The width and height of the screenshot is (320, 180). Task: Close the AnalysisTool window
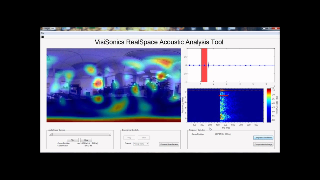pyautogui.click(x=276, y=28)
